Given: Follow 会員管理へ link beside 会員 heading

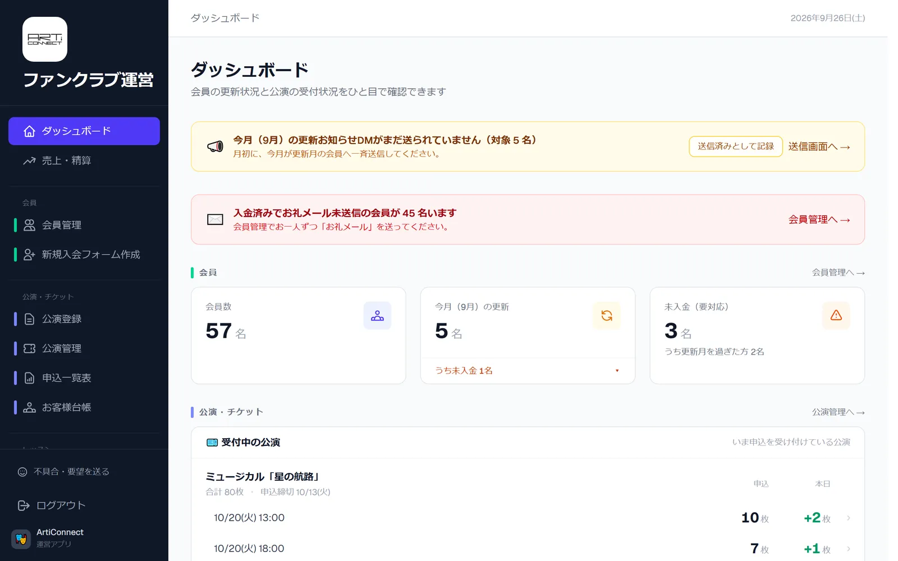Looking at the screenshot, I should pyautogui.click(x=838, y=273).
